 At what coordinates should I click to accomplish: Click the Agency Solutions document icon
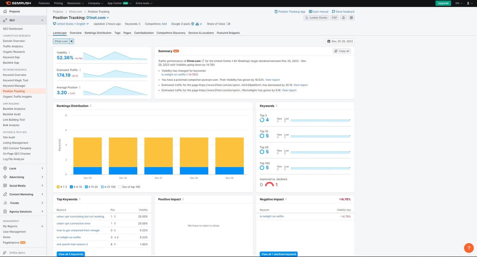pos(5,212)
